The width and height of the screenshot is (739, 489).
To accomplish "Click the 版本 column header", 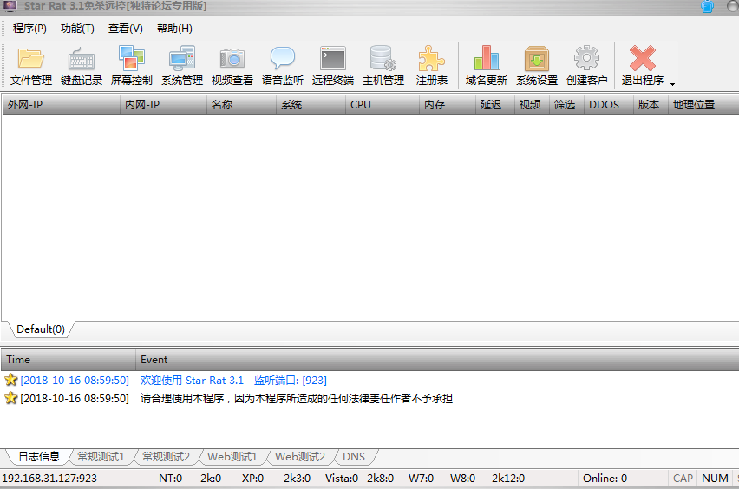I will (x=650, y=105).
